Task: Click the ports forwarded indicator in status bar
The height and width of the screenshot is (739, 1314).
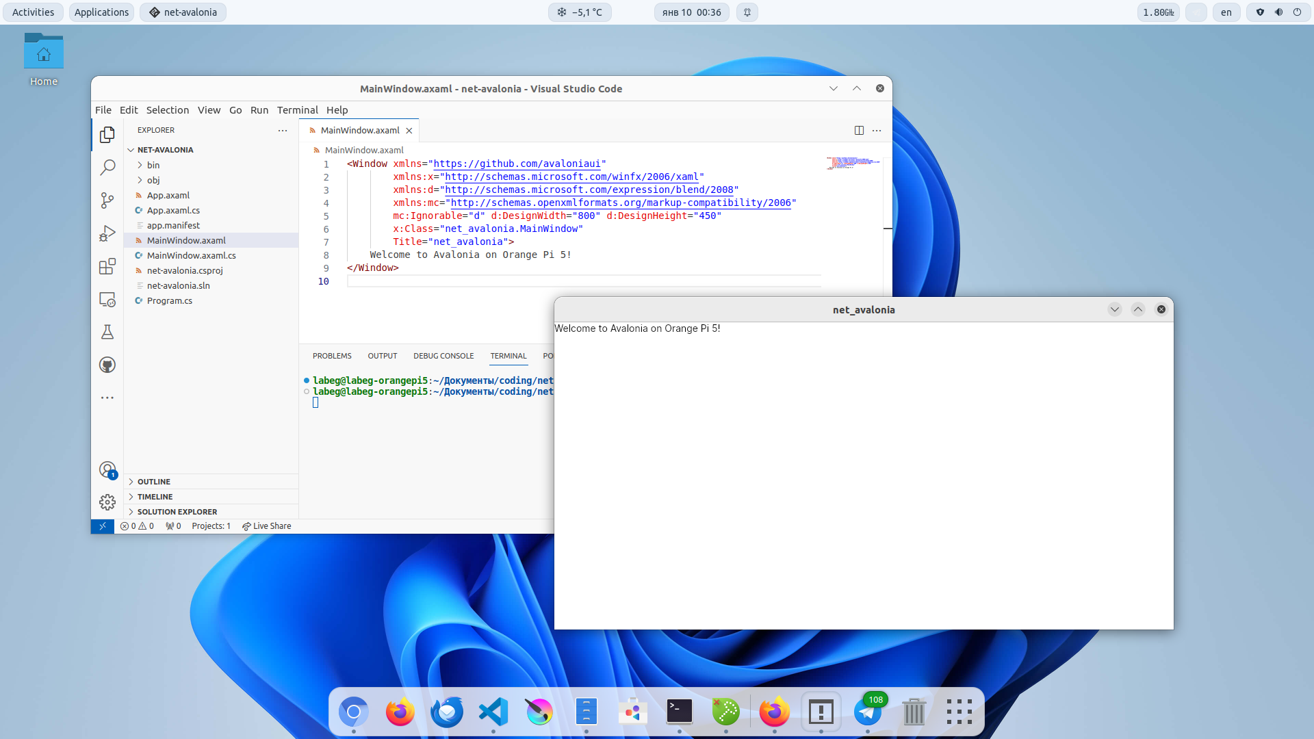Action: click(173, 526)
